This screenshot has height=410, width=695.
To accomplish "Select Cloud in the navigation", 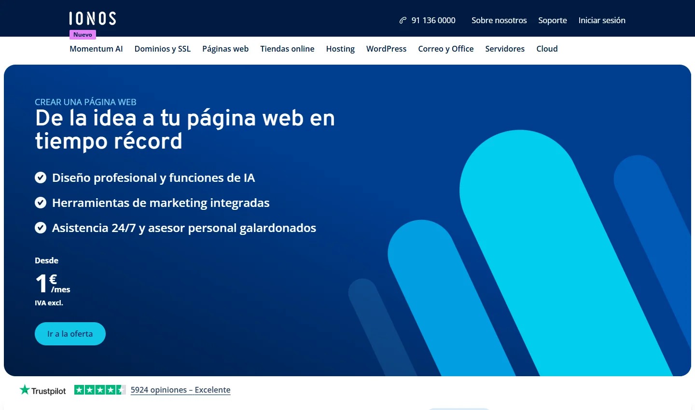I will click(547, 49).
